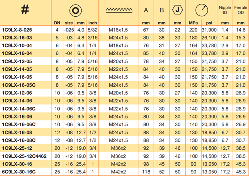Select the DN sub-header label
249x176 pixels.
pyautogui.click(x=57, y=23)
